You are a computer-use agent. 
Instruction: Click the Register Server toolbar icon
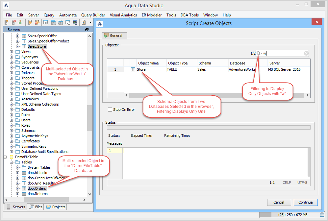click(6, 22)
